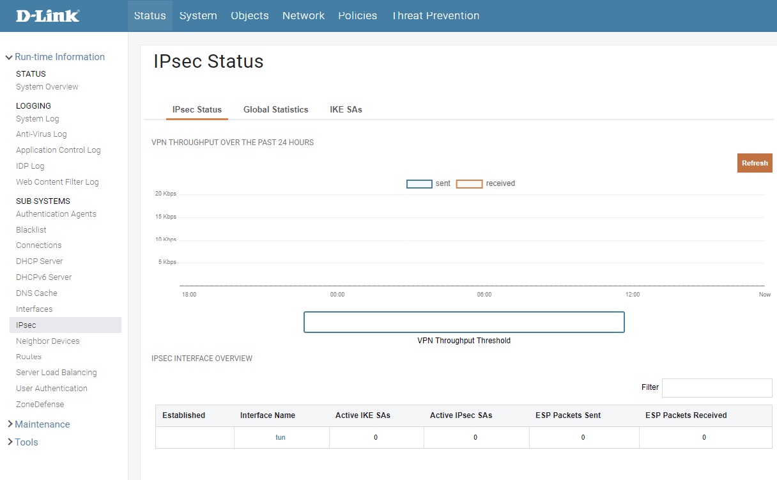Open the Threat Prevention menu
Screen dimensions: 777x480
point(436,16)
